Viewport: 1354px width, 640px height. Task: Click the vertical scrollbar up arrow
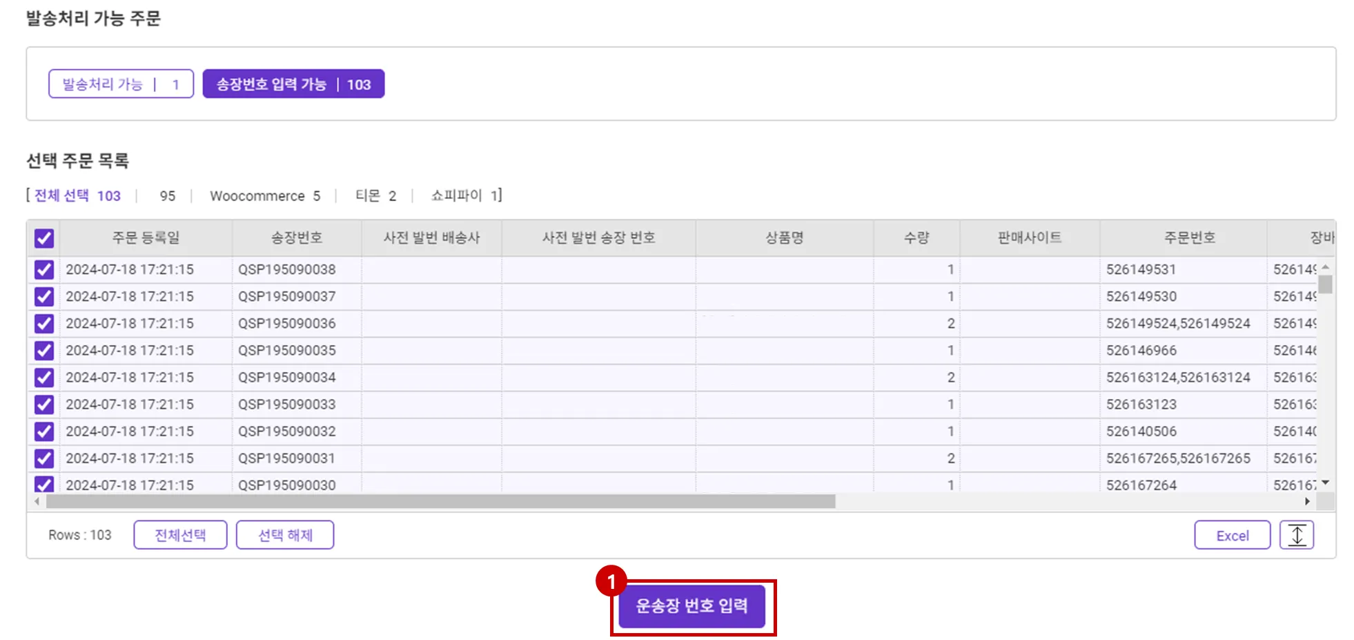coord(1325,267)
